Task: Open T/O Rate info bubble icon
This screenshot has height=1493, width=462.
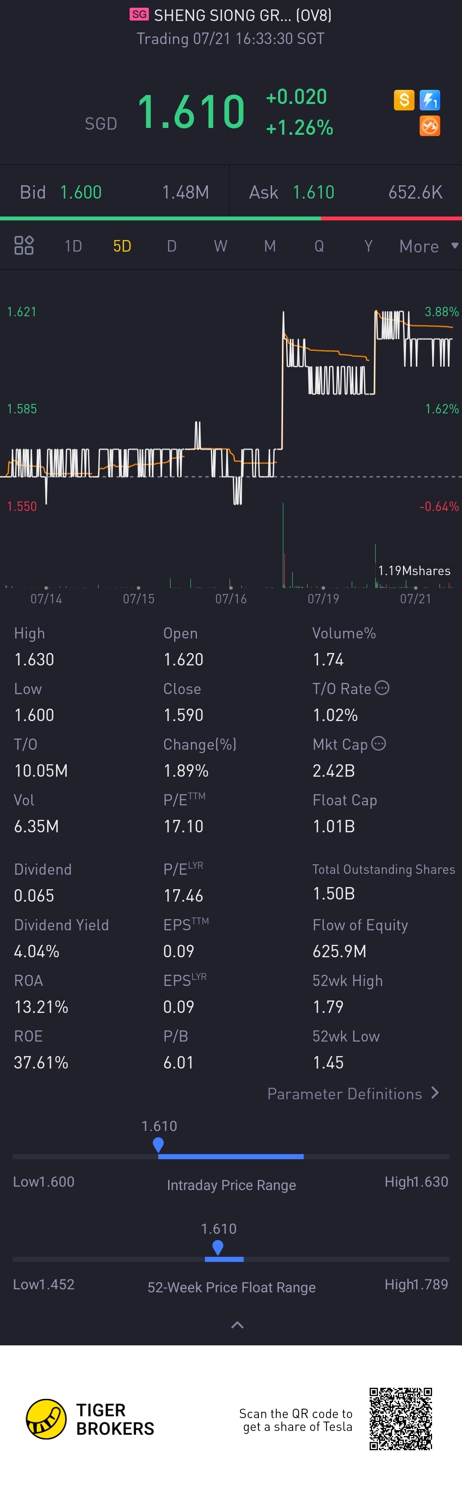Action: 382,687
